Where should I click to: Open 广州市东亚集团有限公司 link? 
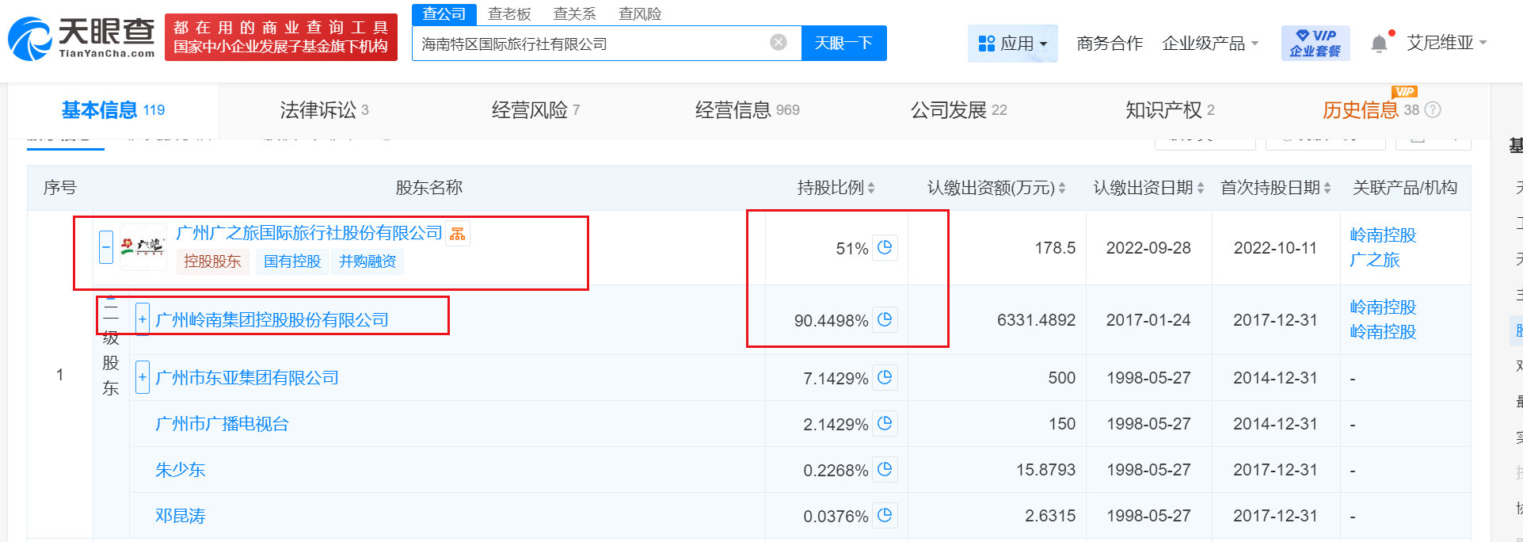click(247, 378)
